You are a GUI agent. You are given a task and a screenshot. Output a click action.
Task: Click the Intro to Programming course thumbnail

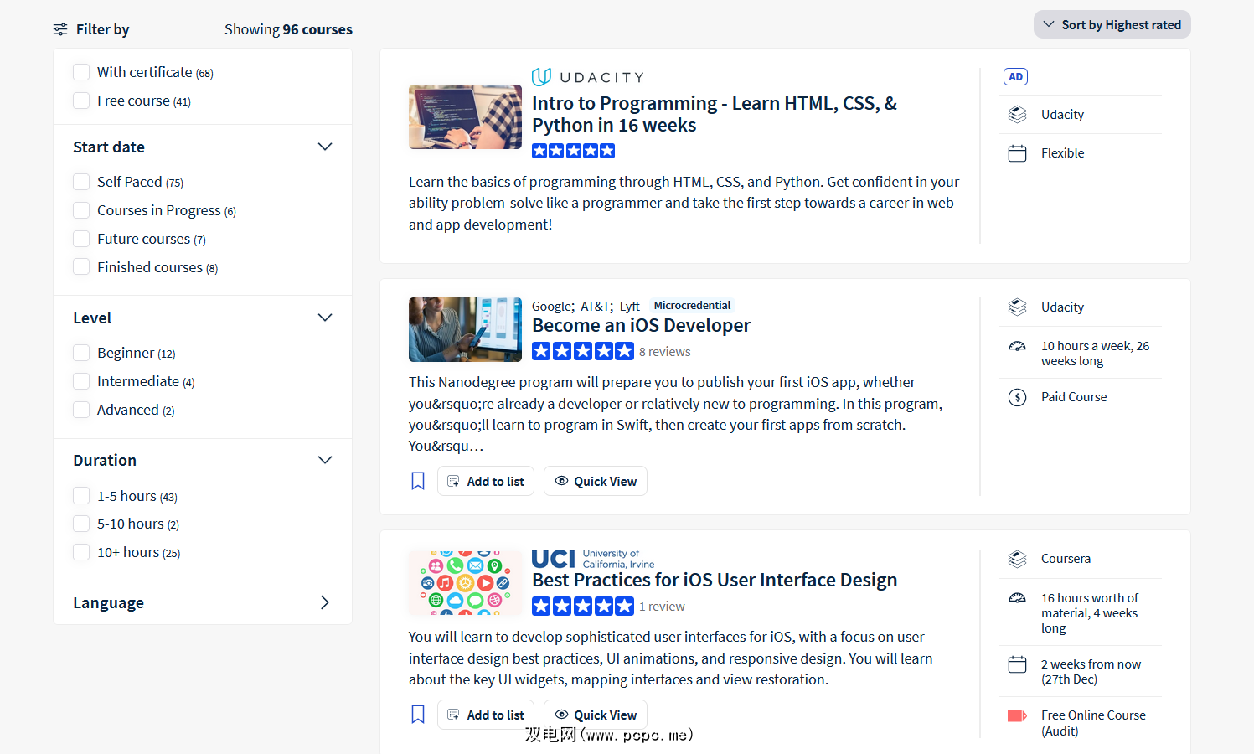click(x=465, y=116)
